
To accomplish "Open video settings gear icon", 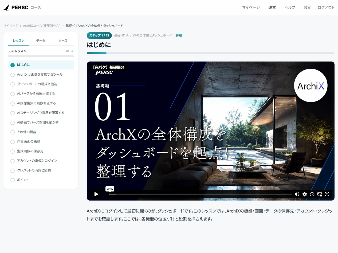I will tap(305, 194).
